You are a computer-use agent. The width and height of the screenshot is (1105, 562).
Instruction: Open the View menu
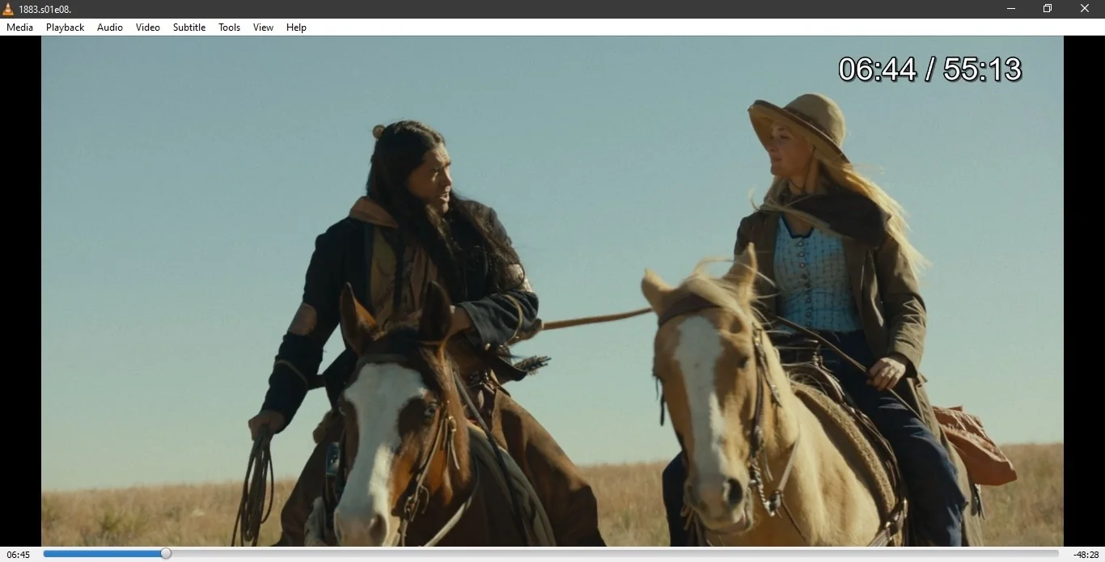(x=264, y=27)
